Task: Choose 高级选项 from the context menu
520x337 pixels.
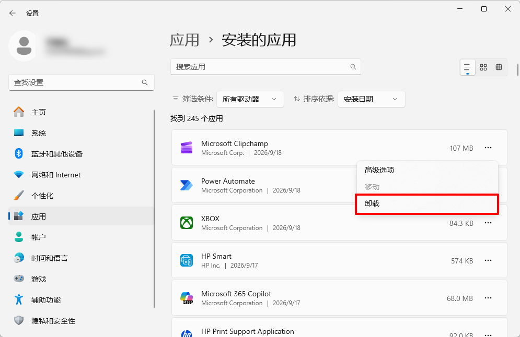Action: (x=427, y=170)
